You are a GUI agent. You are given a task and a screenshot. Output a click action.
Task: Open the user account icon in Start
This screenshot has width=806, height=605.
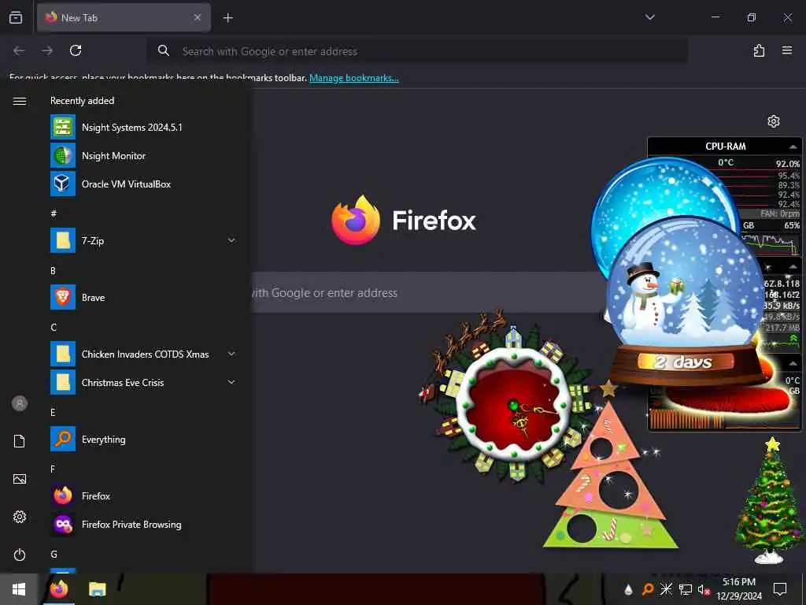click(20, 403)
